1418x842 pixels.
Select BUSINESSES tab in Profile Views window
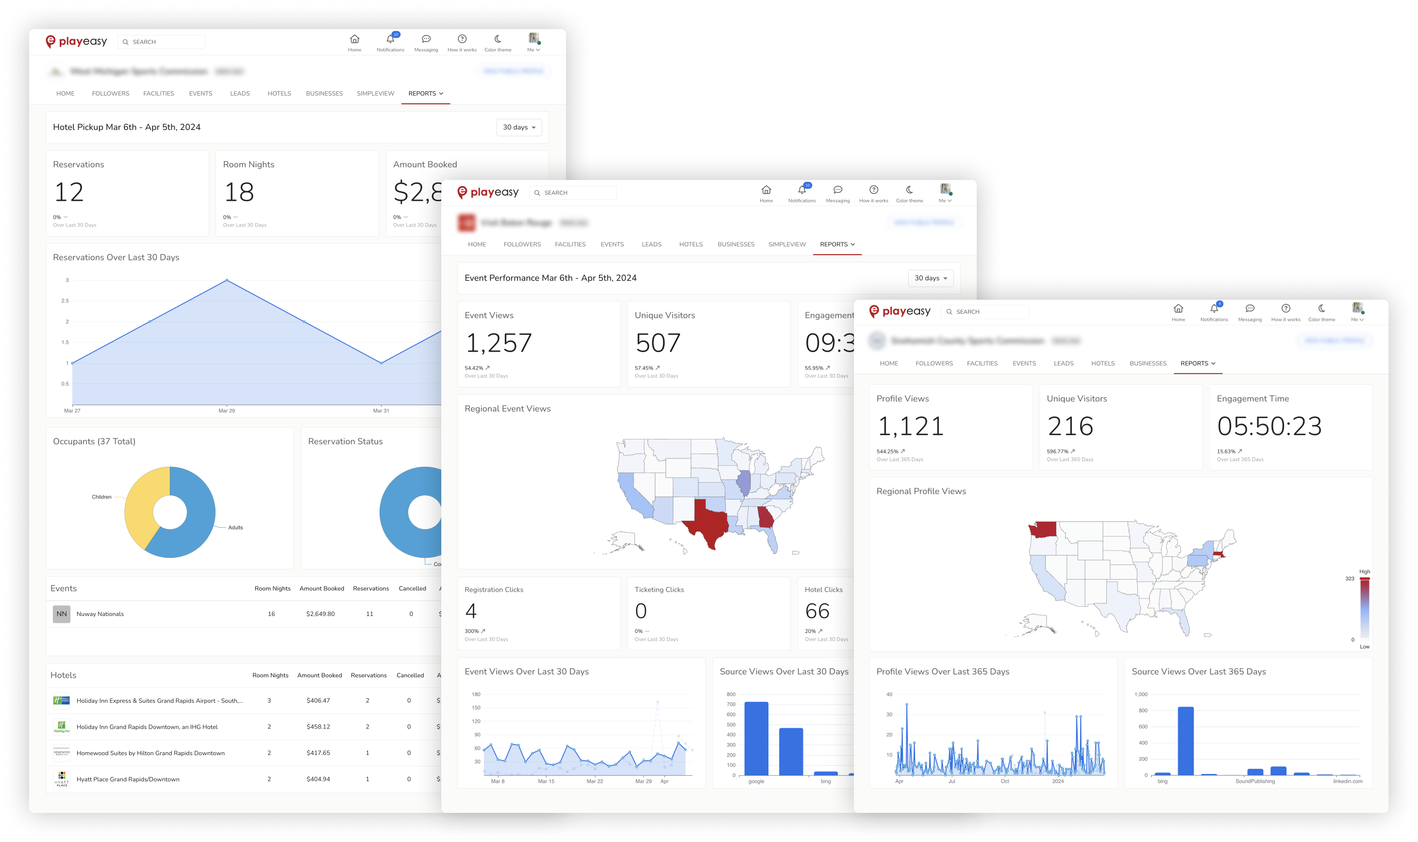click(1148, 364)
